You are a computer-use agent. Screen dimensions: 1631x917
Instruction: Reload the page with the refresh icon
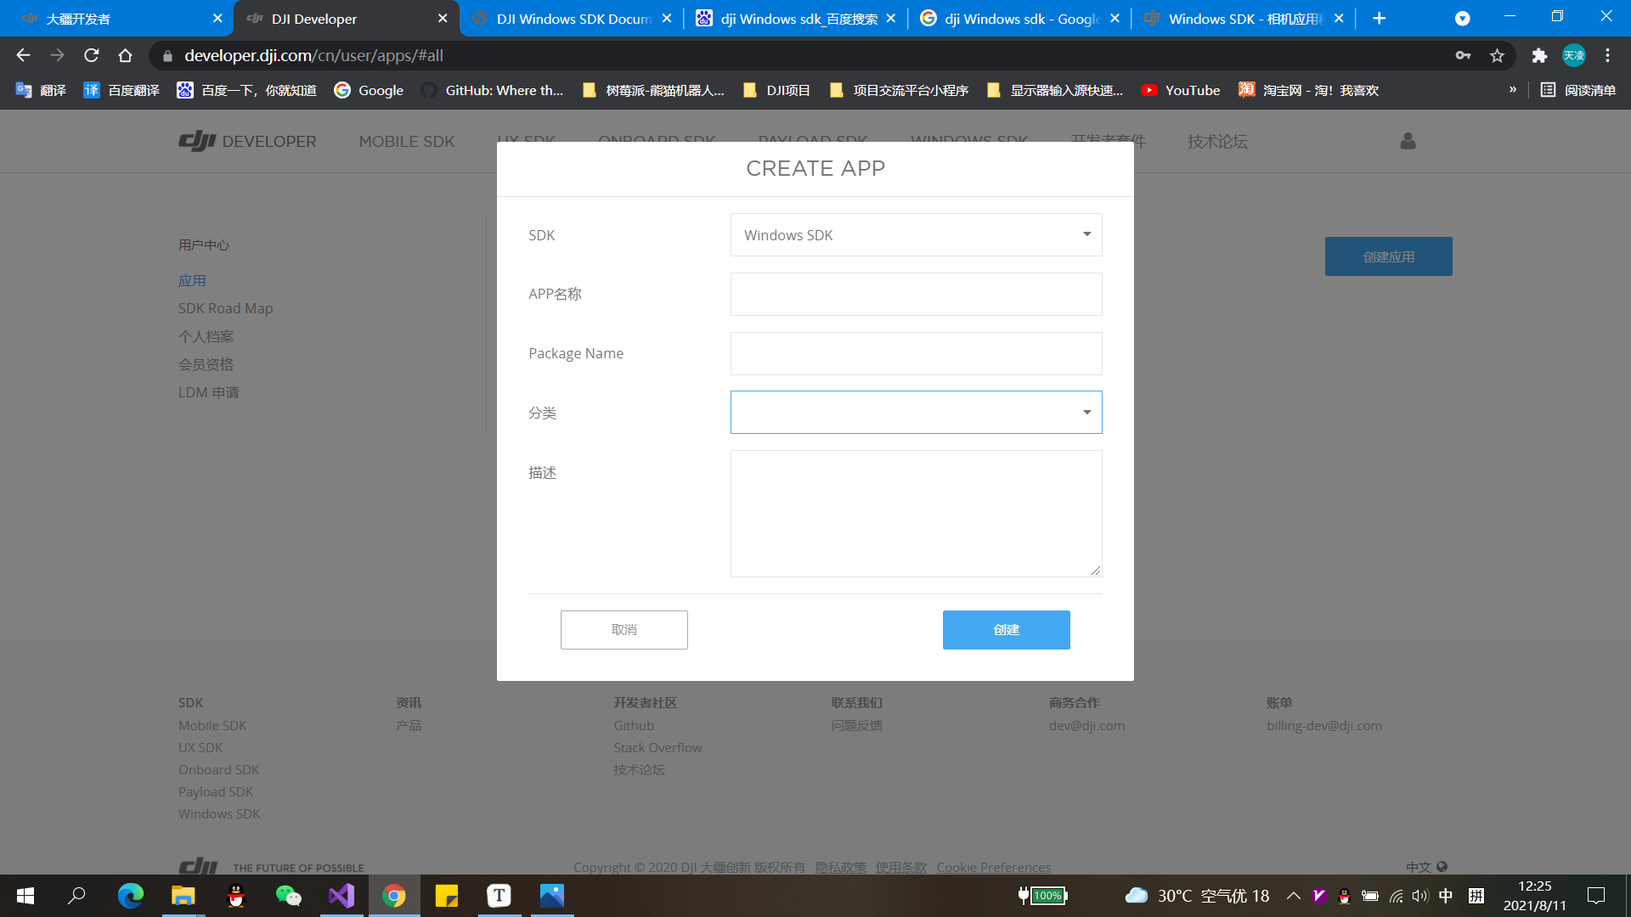click(x=92, y=56)
